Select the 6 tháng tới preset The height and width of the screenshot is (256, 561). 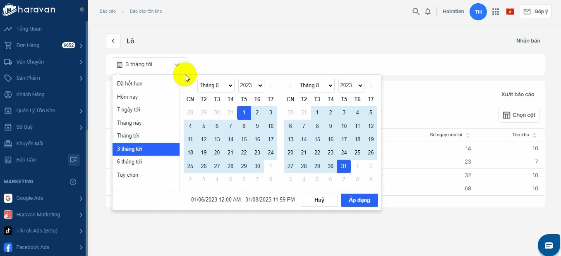(x=129, y=162)
